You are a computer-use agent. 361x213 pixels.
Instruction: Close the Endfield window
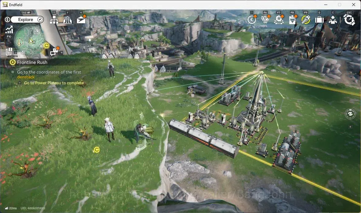coord(353,5)
